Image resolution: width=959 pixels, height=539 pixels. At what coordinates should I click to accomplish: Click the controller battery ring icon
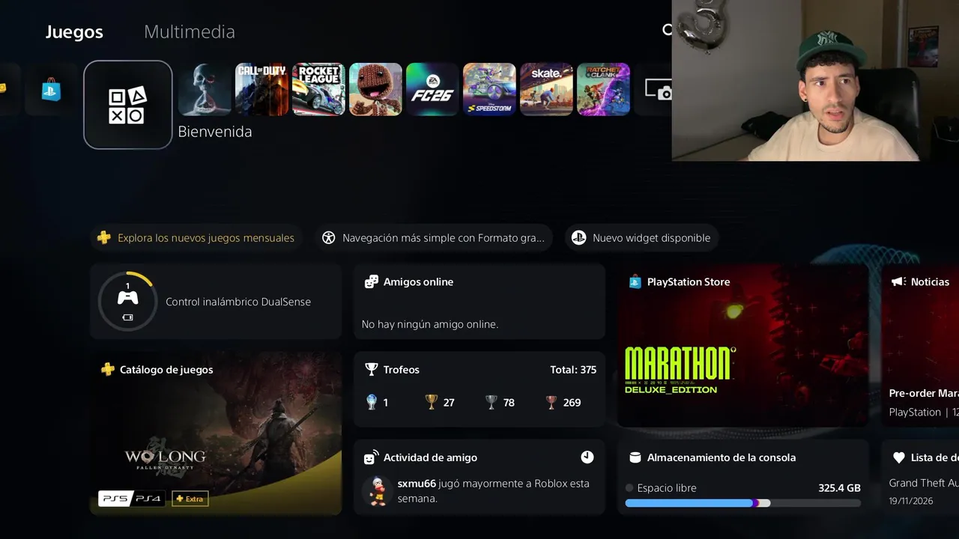click(x=127, y=301)
